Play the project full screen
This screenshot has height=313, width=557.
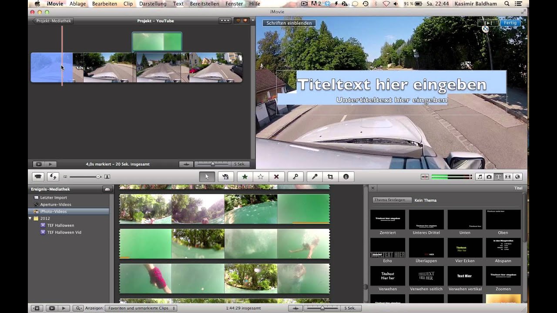(x=38, y=164)
